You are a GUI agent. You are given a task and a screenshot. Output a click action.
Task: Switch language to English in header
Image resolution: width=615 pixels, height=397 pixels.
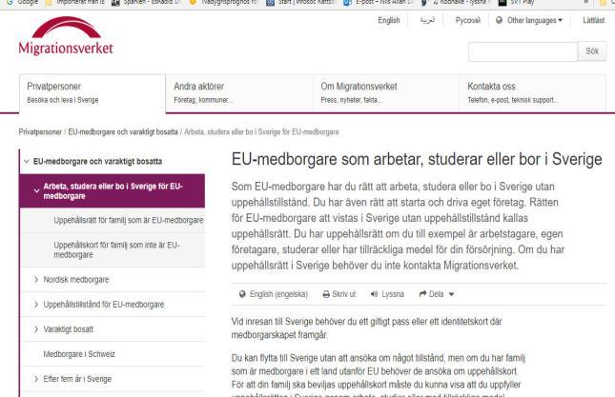click(389, 20)
